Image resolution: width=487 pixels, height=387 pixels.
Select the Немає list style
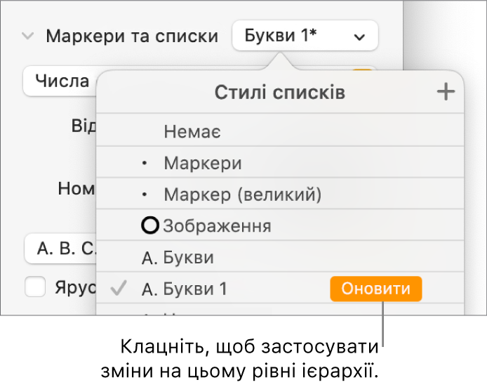pyautogui.click(x=280, y=131)
